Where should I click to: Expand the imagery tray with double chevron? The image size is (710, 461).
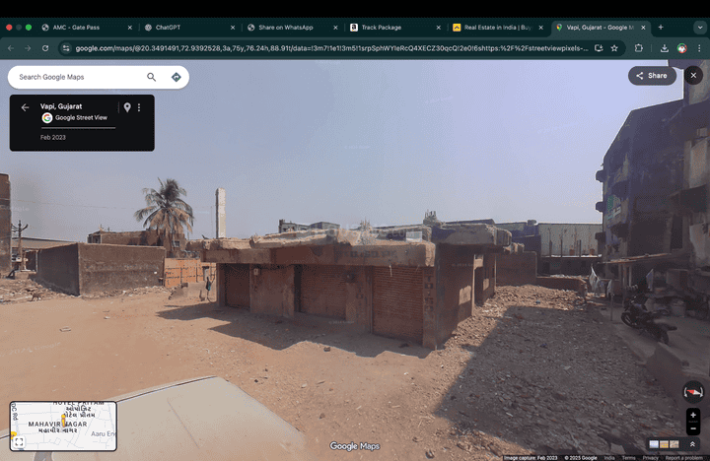tap(692, 444)
